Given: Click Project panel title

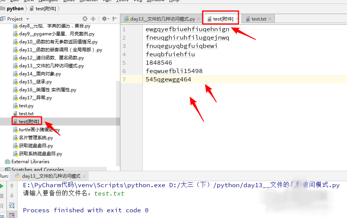Looking at the screenshot, I should [x=15, y=19].
